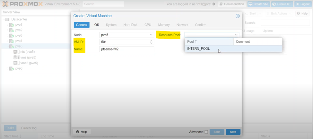Viewport: 313px width, 139px height.
Task: Open the Bulk Actions menu
Action: coord(278,13)
